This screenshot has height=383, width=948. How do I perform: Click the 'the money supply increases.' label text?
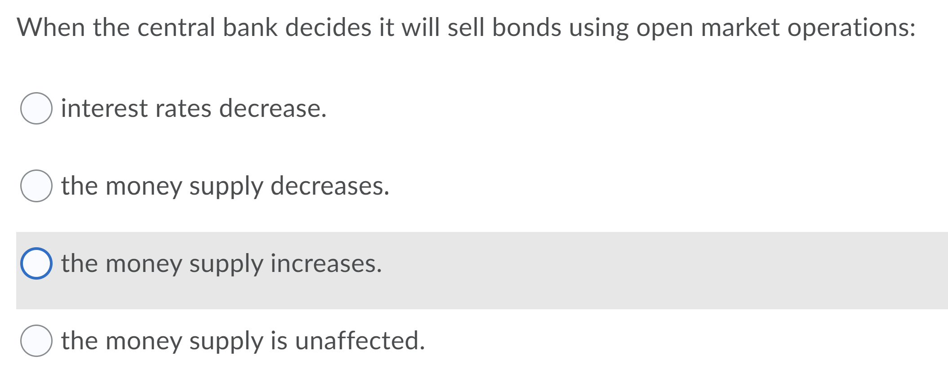coord(222,264)
